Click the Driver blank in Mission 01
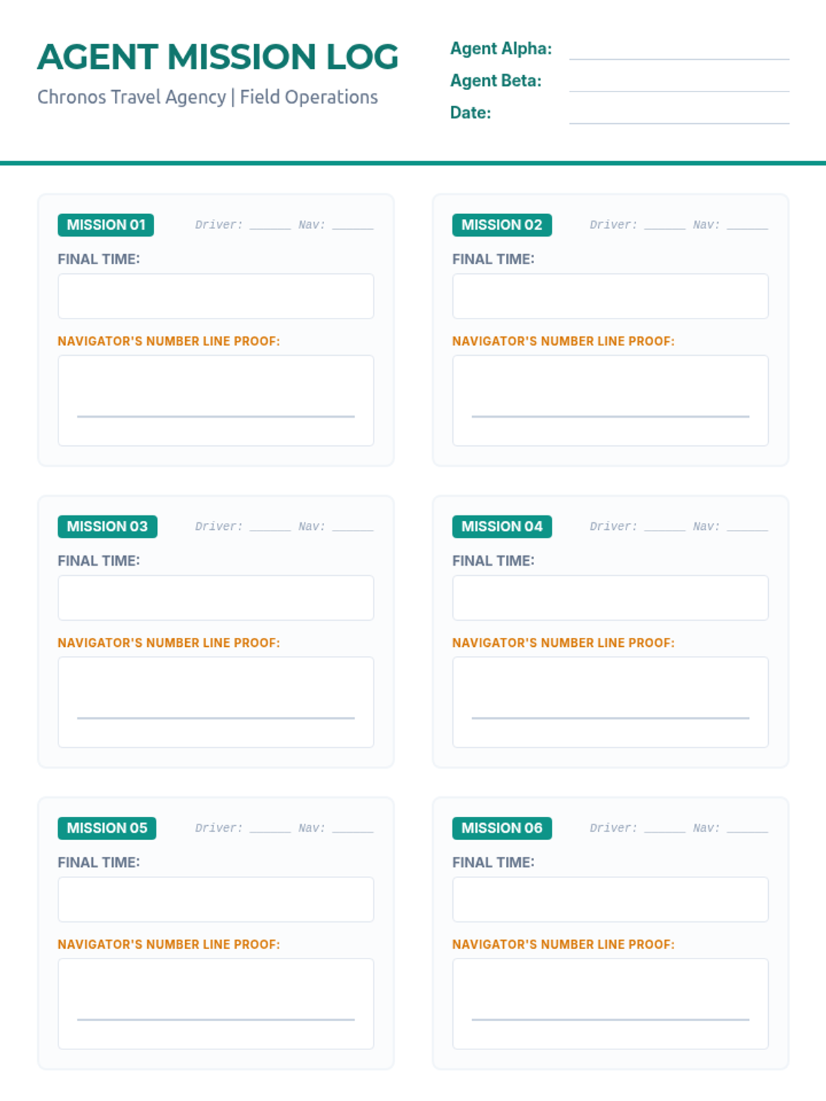This screenshot has width=826, height=1101. 270,224
